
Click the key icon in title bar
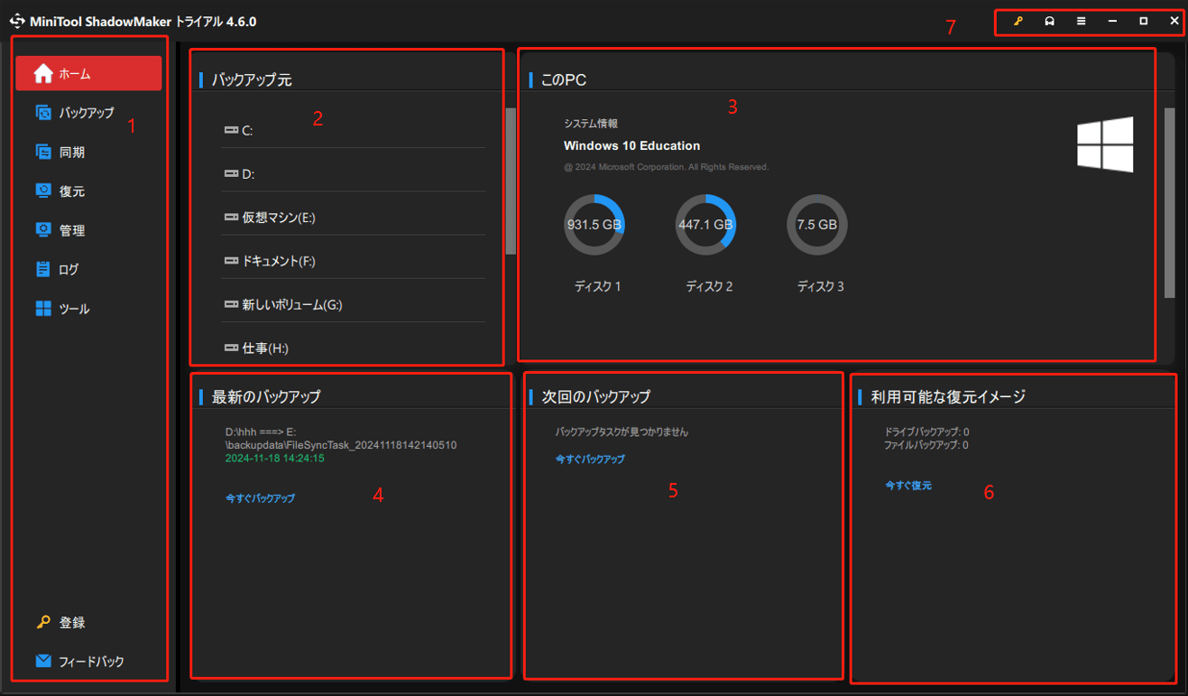[x=1018, y=21]
